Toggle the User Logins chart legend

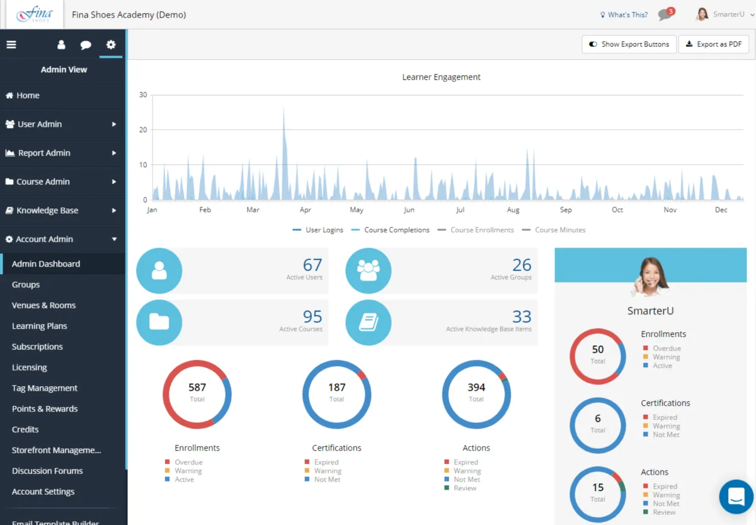[318, 230]
